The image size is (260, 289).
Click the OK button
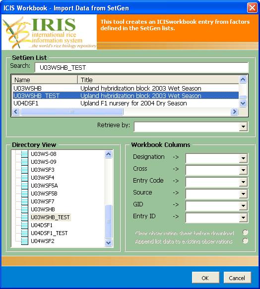205,278
